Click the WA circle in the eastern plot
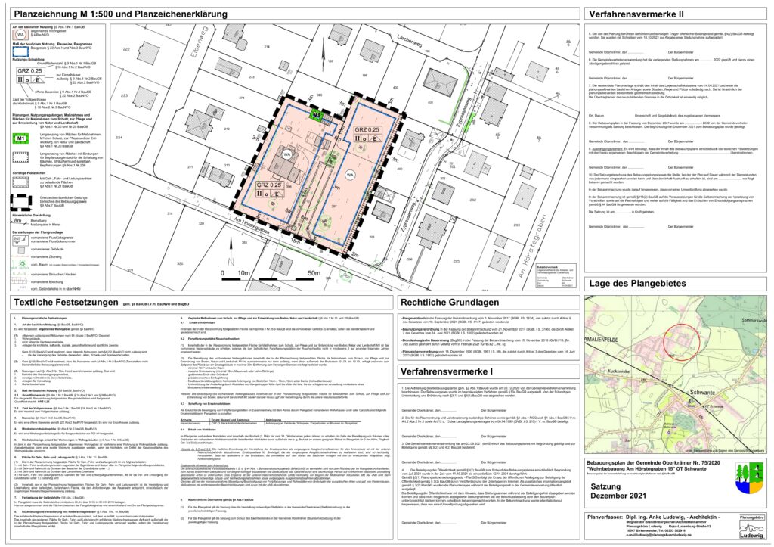The image size is (774, 547). [350, 174]
